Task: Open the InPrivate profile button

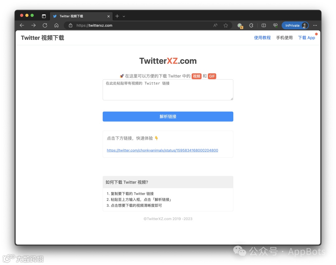Action: 295,25
